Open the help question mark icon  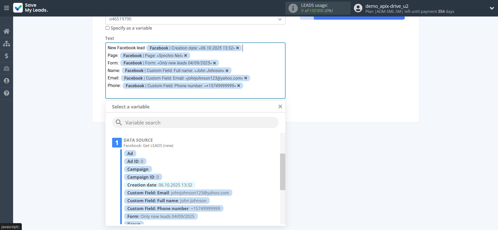coord(7,93)
